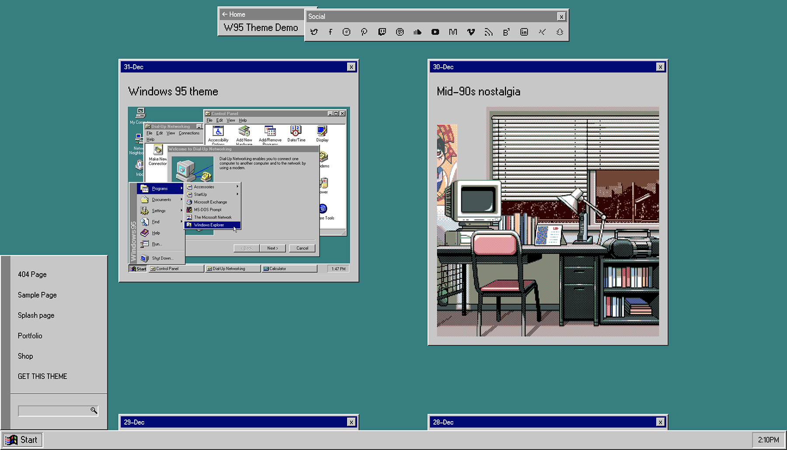Select 404 Page in the start menu
The image size is (787, 450).
(32, 274)
